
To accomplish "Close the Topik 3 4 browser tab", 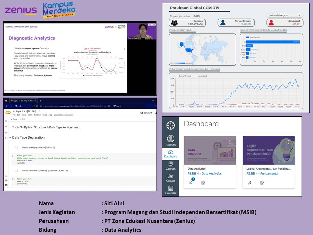I will click(36, 101).
